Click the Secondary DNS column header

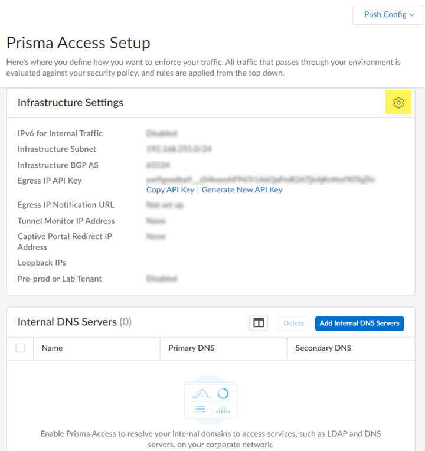point(323,348)
